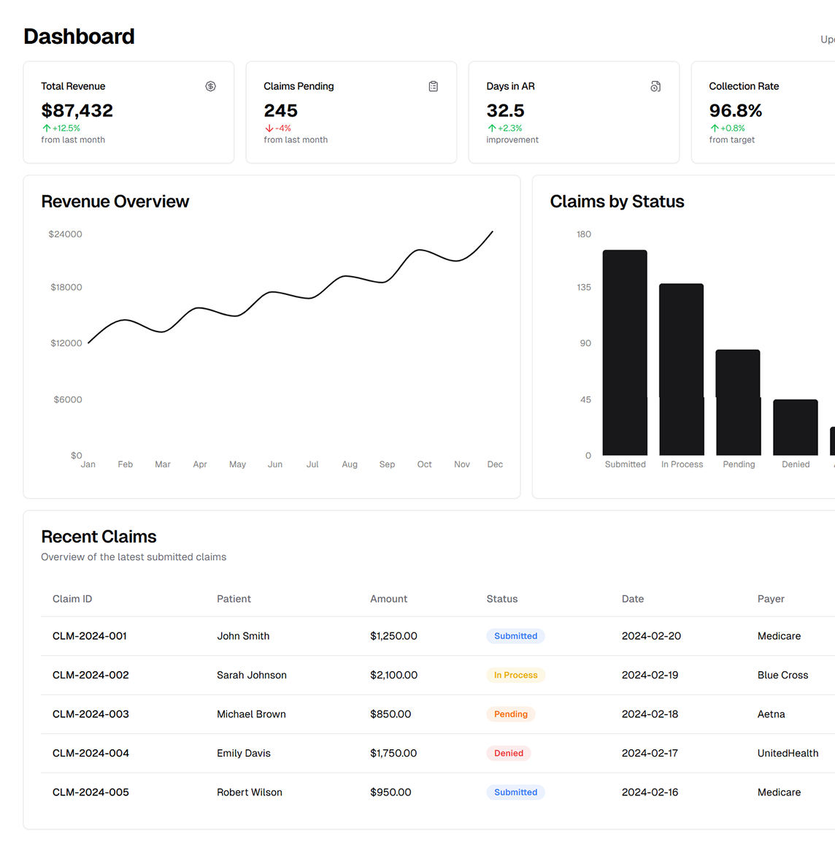Click the green up arrow beside +2.3%
Image resolution: width=835 pixels, height=853 pixels.
pyautogui.click(x=491, y=129)
